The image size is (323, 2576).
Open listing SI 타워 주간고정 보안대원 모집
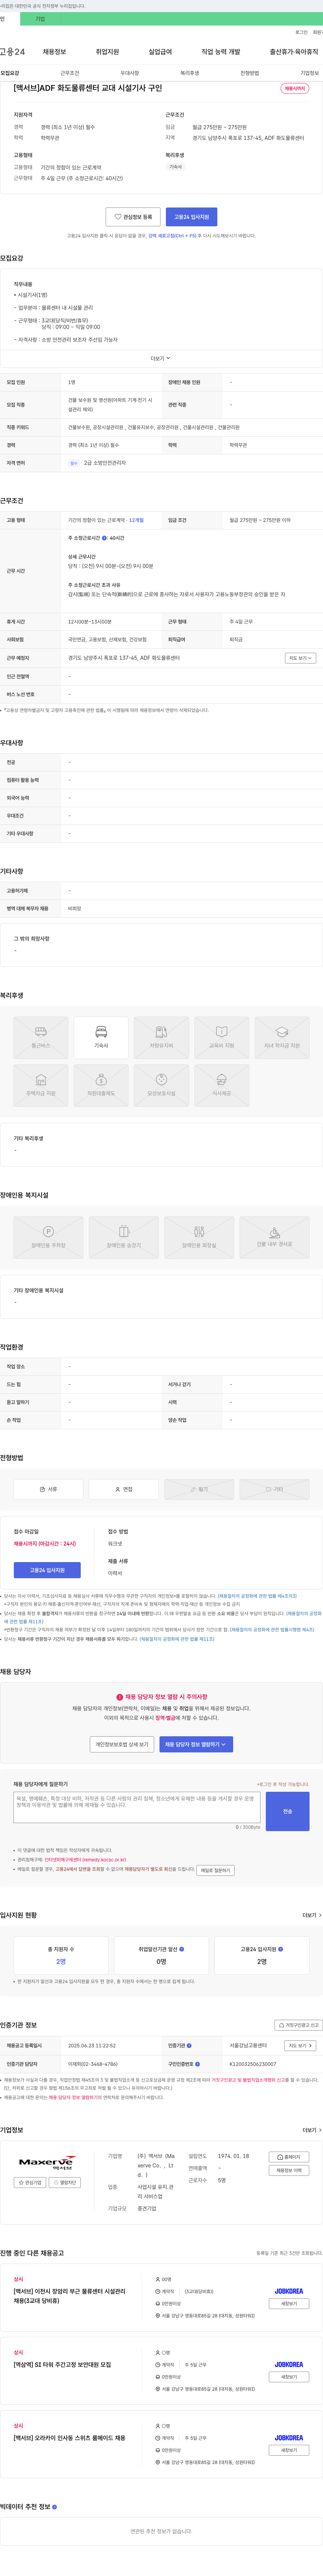tap(62, 2365)
